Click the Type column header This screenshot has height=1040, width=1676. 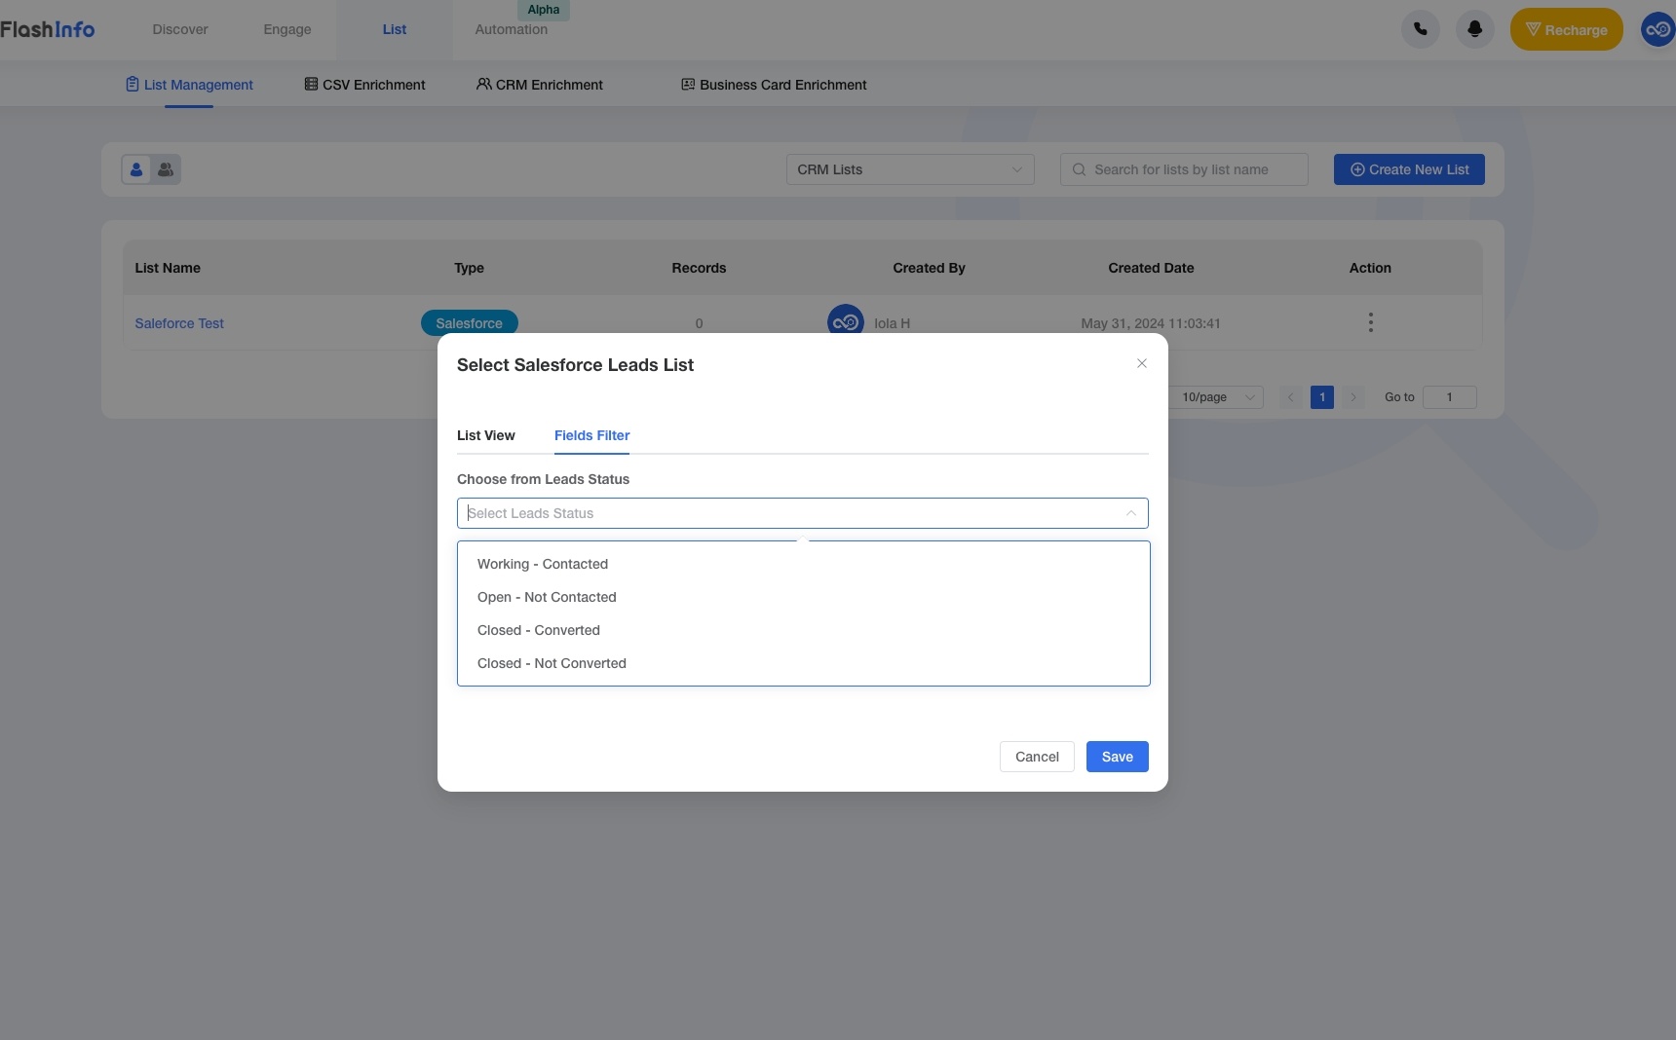pos(469,268)
